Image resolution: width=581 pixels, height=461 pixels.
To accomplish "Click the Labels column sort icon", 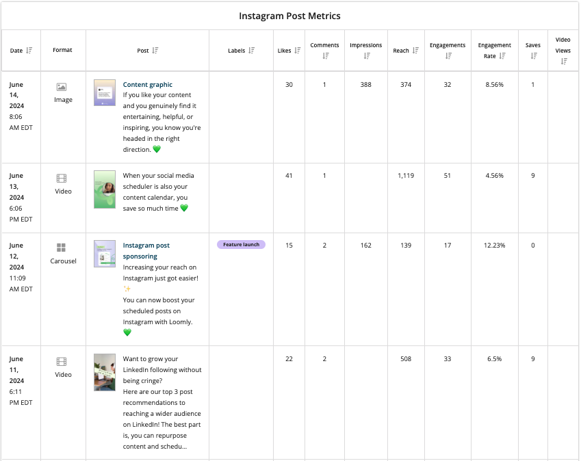I will (x=250, y=50).
